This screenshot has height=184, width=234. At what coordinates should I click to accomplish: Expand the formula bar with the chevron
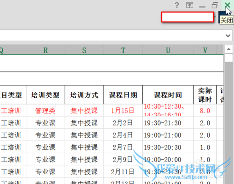[x=228, y=35]
